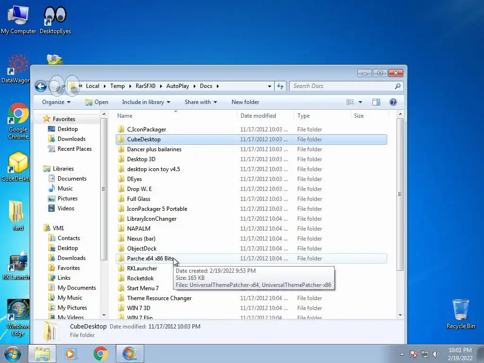
Task: Select VM1 user folder in sidebar
Action: [58, 228]
